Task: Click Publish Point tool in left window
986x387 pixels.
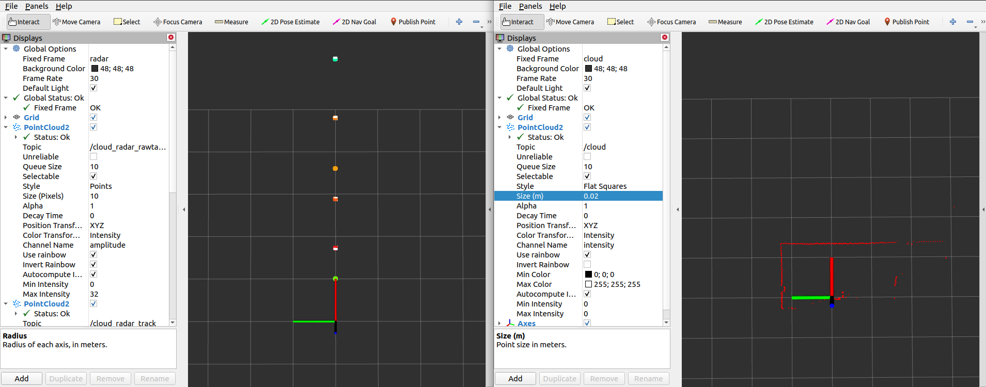Action: click(413, 22)
